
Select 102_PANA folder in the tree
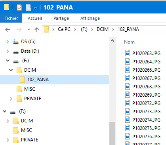(54, 80)
